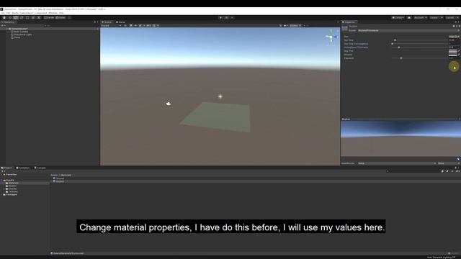Click the Pause button

pyautogui.click(x=226, y=17)
